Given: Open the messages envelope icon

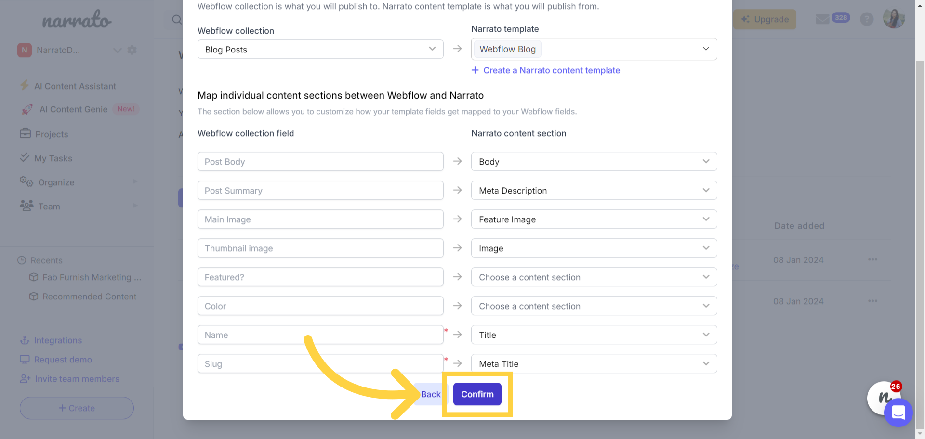Looking at the screenshot, I should point(822,19).
